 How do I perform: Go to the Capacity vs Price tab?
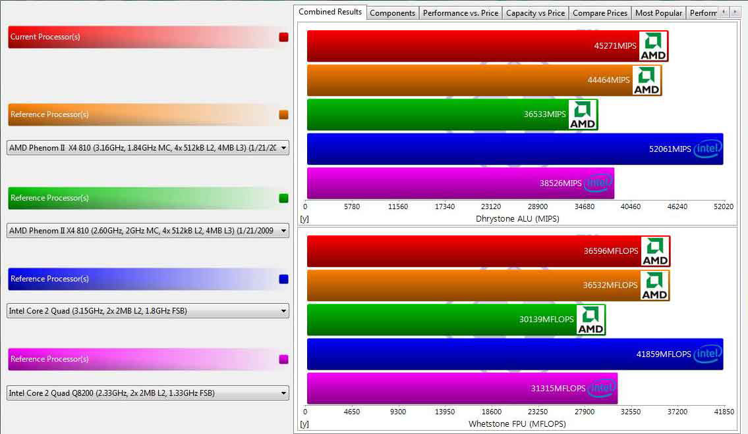(x=535, y=13)
